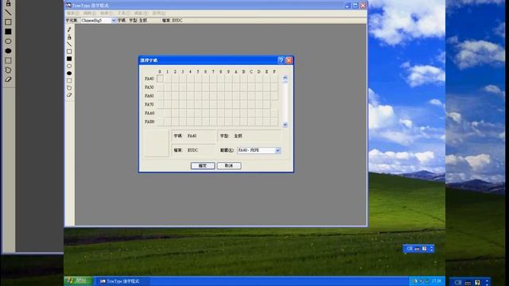Select the Brush tool in editor toolbar
The width and height of the screenshot is (509, 286).
coord(69,37)
